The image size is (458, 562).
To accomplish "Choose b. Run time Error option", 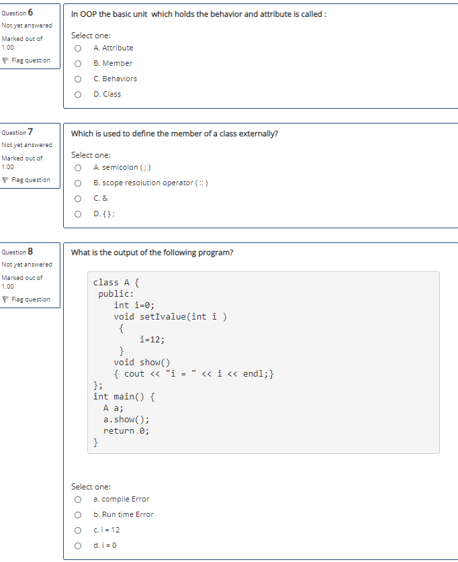I will (x=78, y=515).
